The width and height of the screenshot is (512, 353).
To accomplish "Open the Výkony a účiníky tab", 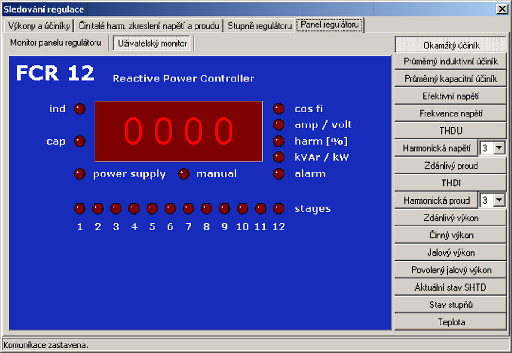I will pyautogui.click(x=39, y=26).
